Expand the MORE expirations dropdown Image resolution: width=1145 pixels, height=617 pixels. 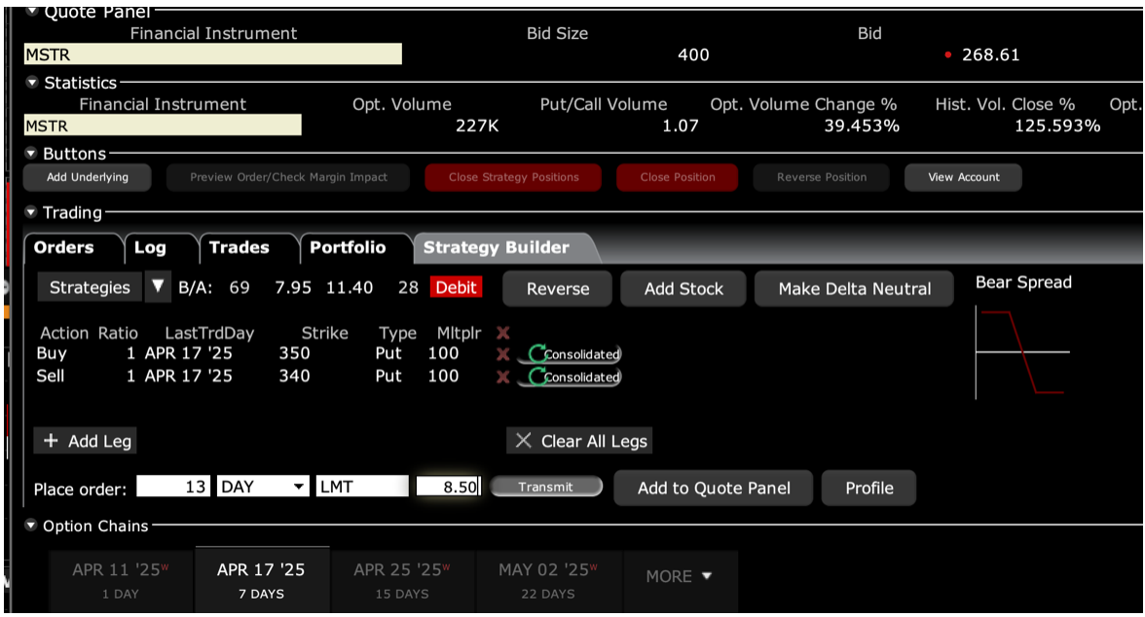680,576
